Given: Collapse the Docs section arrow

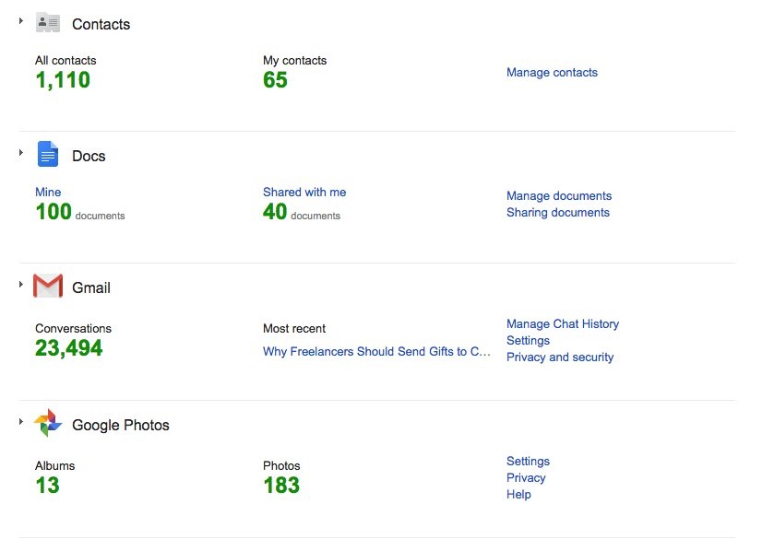Looking at the screenshot, I should tap(20, 152).
